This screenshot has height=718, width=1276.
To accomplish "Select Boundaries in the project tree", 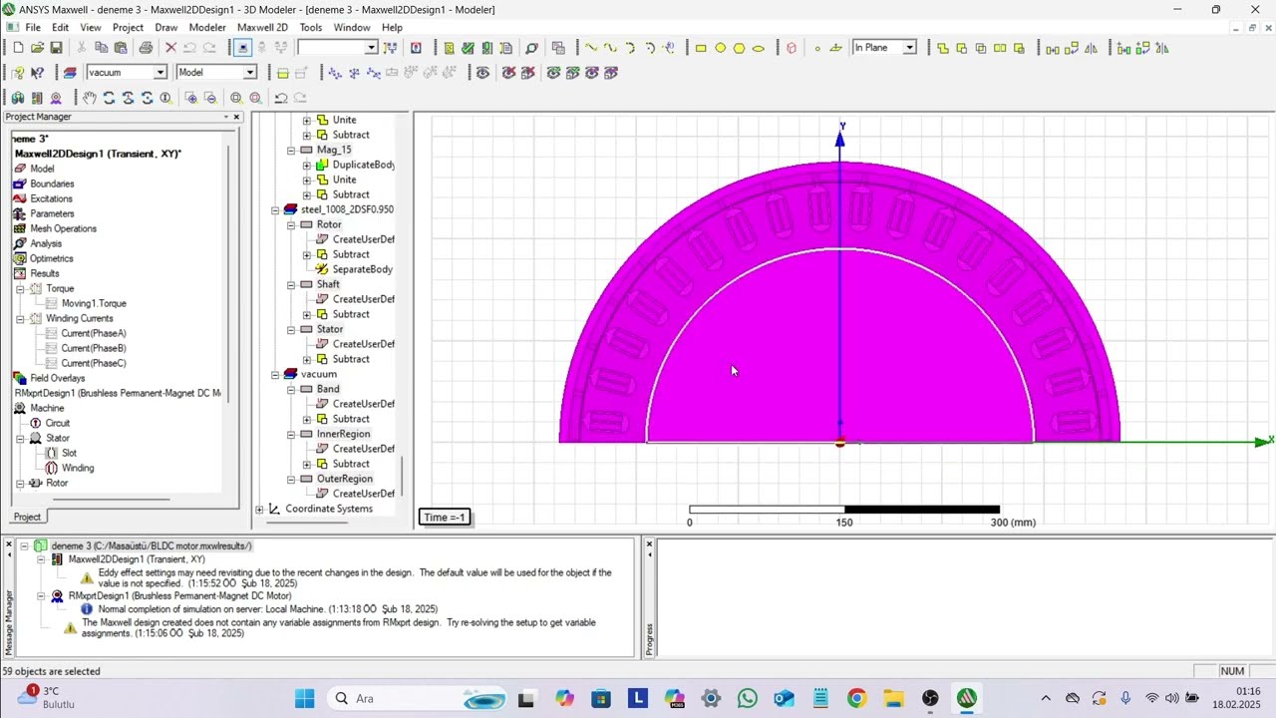I will (x=52, y=183).
